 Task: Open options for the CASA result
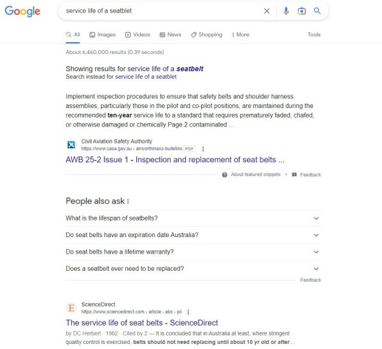pyautogui.click(x=203, y=149)
